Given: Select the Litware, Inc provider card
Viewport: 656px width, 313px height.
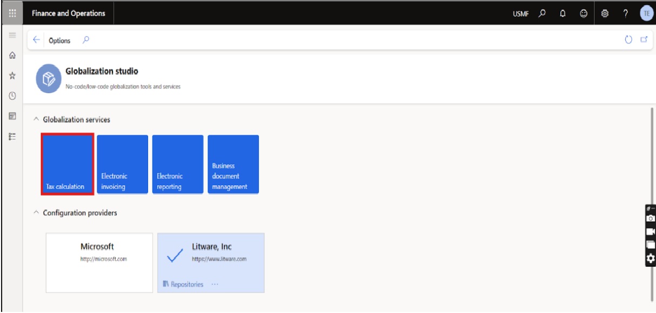Looking at the screenshot, I should tap(211, 262).
